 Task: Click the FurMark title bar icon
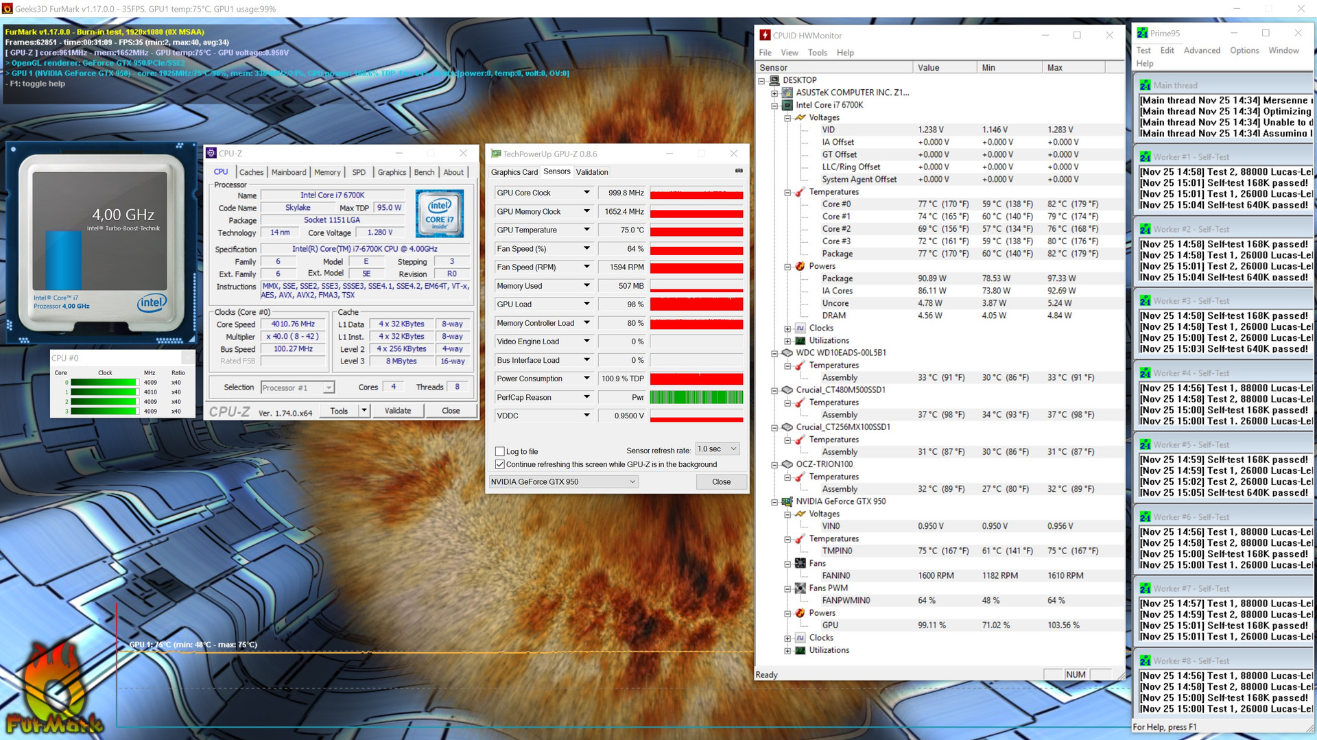(x=8, y=9)
